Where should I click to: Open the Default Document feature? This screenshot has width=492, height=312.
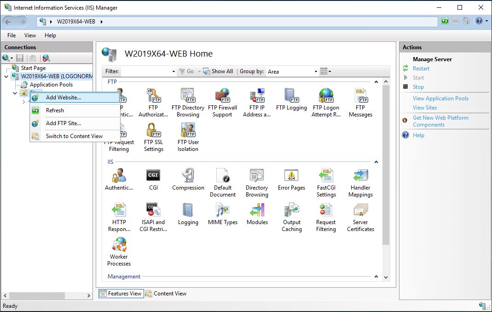point(222,183)
